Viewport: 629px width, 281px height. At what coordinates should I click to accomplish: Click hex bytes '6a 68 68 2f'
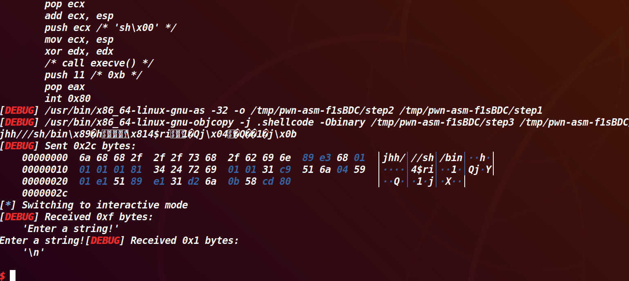click(x=110, y=158)
